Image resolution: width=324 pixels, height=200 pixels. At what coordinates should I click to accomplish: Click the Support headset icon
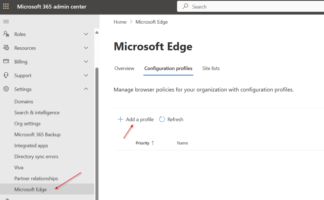(x=6, y=75)
